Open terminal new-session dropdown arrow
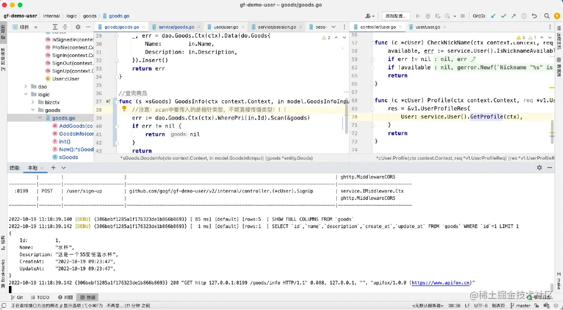The width and height of the screenshot is (563, 310). [x=64, y=168]
